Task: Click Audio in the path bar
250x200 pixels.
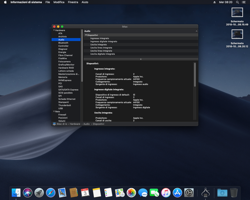Action: click(x=86, y=124)
